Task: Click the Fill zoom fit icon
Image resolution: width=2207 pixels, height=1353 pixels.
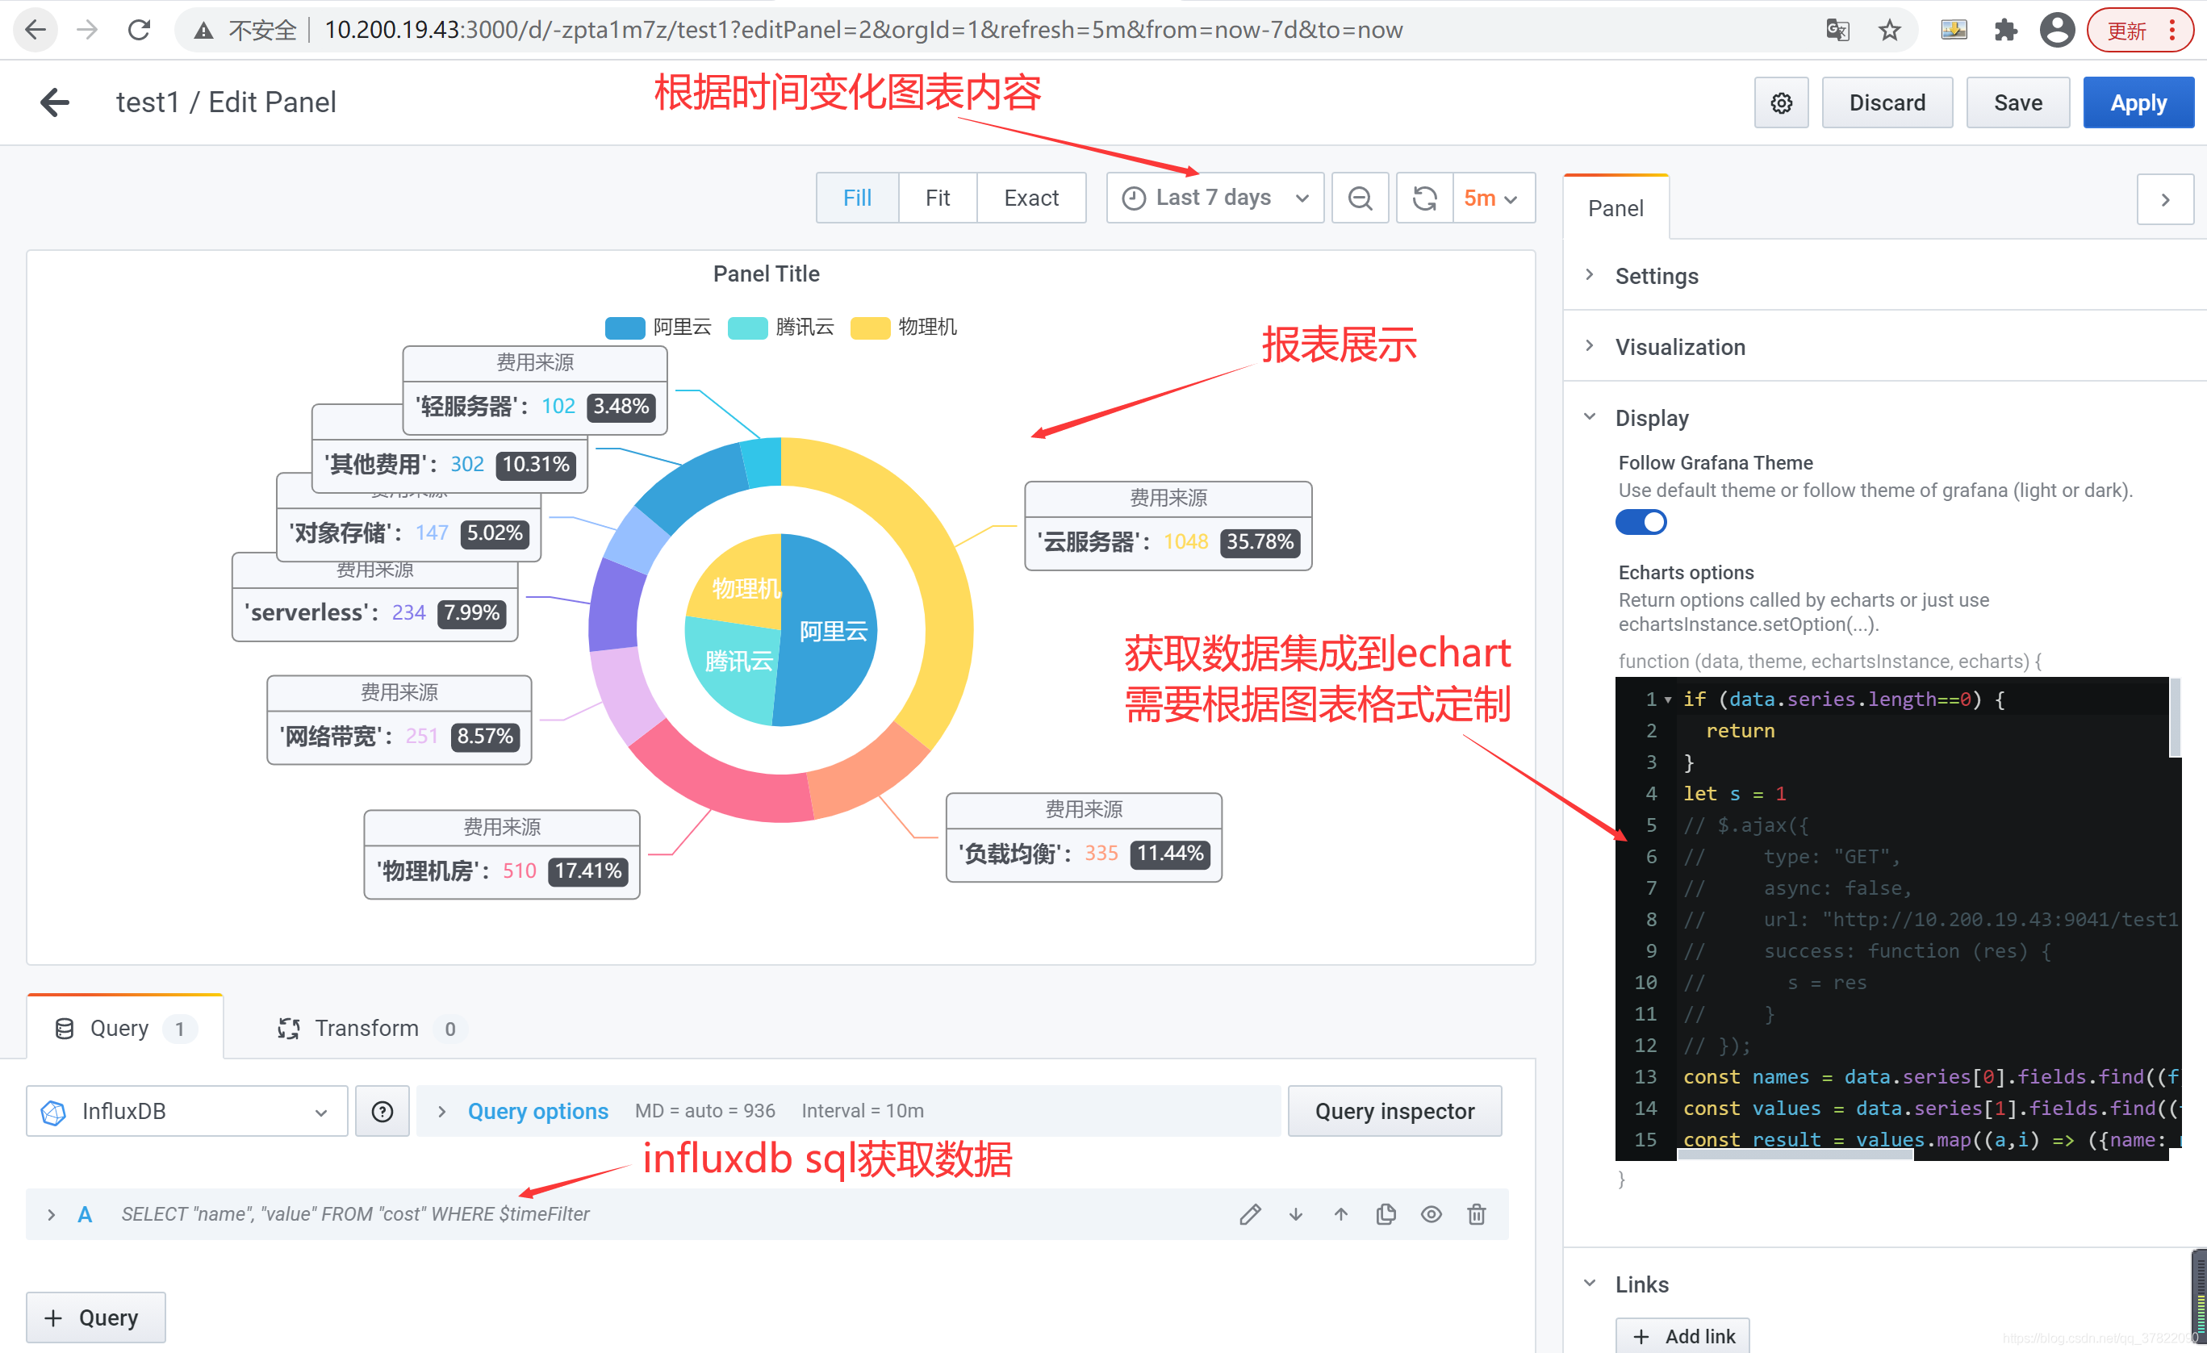Action: click(x=856, y=197)
